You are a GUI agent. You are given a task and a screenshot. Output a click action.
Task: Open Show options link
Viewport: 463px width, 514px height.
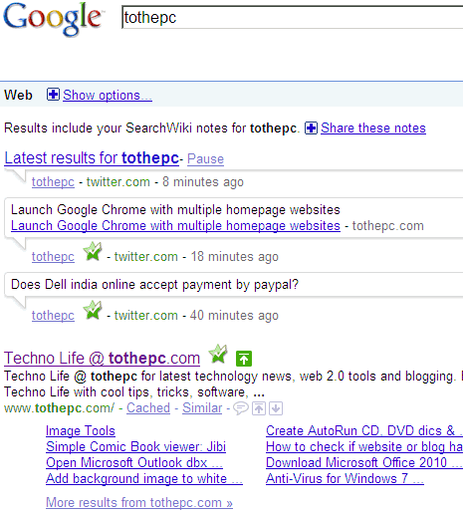[x=108, y=96]
